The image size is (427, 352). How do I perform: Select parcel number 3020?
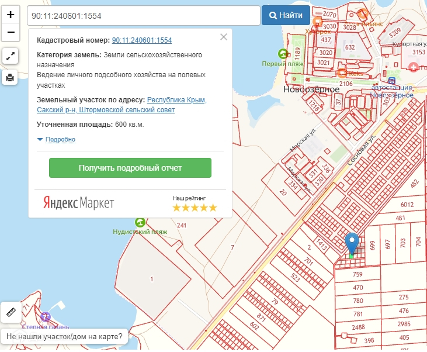[326, 53]
